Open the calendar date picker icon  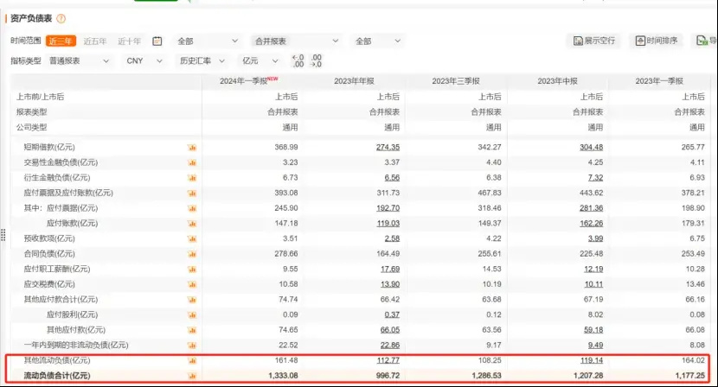(157, 41)
